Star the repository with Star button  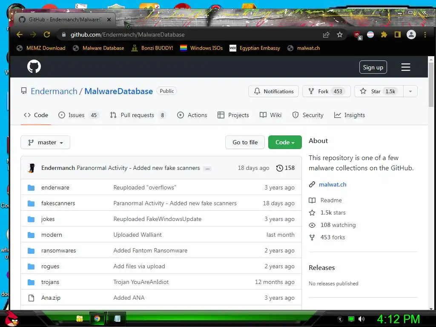379,91
